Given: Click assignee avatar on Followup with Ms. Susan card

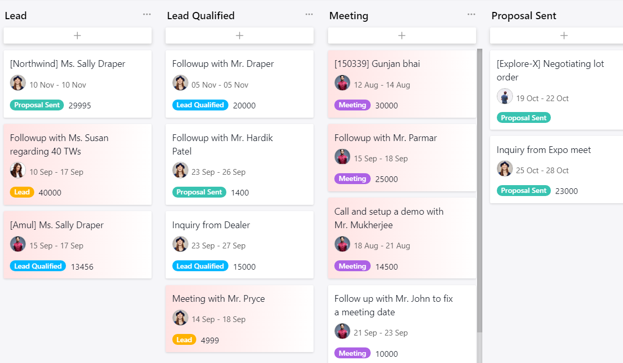Looking at the screenshot, I should [x=18, y=170].
